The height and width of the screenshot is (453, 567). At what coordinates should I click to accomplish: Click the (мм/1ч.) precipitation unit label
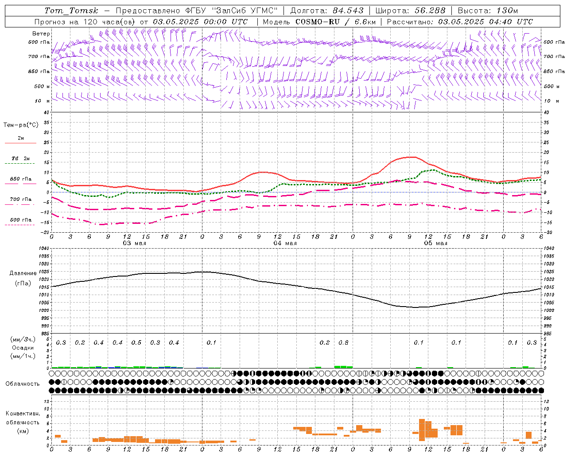point(23,356)
